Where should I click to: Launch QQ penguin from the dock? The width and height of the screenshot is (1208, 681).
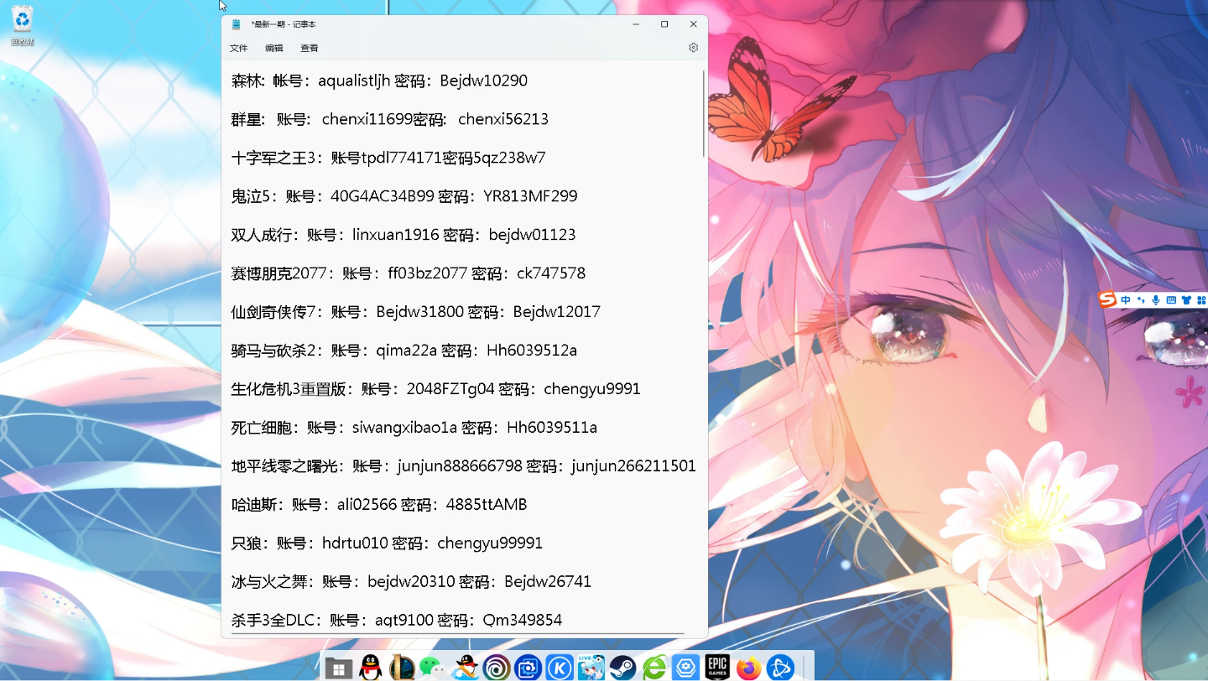click(x=370, y=668)
